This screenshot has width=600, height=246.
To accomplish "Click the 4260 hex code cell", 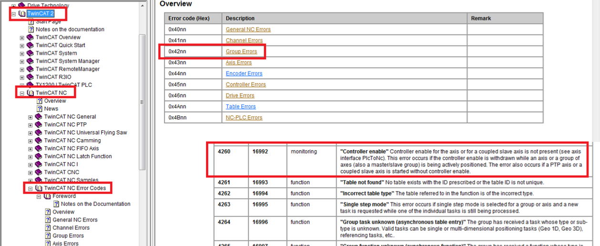I will (231, 161).
